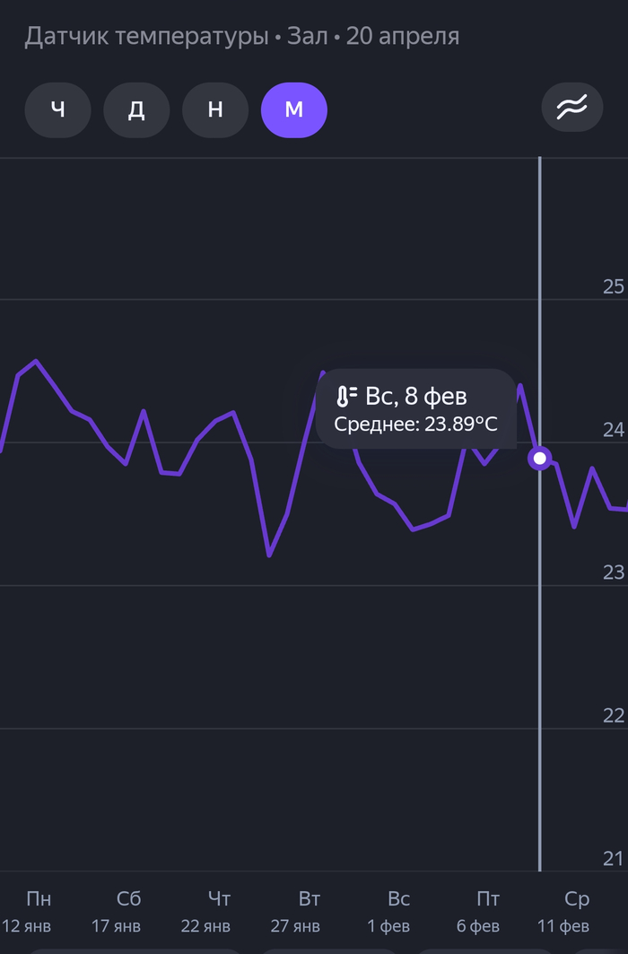This screenshot has width=628, height=954.
Task: Click the Чт 22 янв axis label
Action: point(205,912)
